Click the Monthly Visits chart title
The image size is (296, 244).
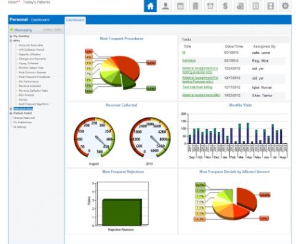[240, 105]
